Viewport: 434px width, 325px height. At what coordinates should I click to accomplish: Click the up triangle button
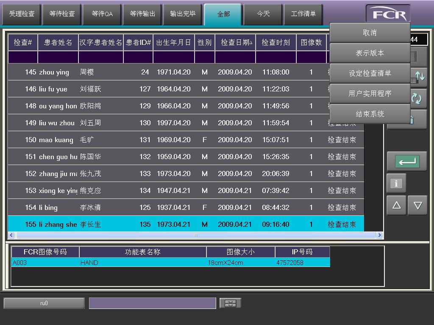coord(396,205)
